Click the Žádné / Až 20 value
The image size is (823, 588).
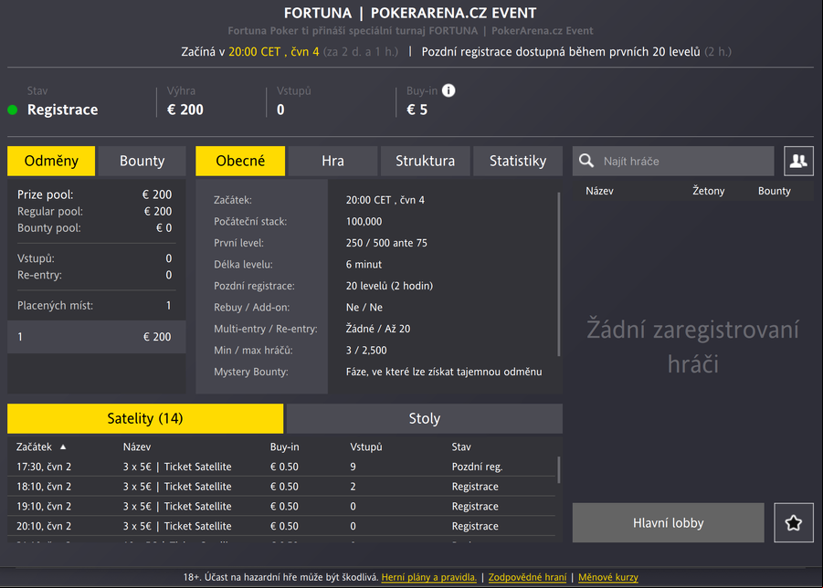(x=378, y=329)
